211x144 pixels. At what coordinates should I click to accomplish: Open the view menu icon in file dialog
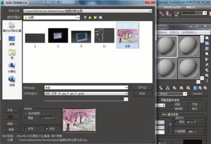click(x=101, y=17)
